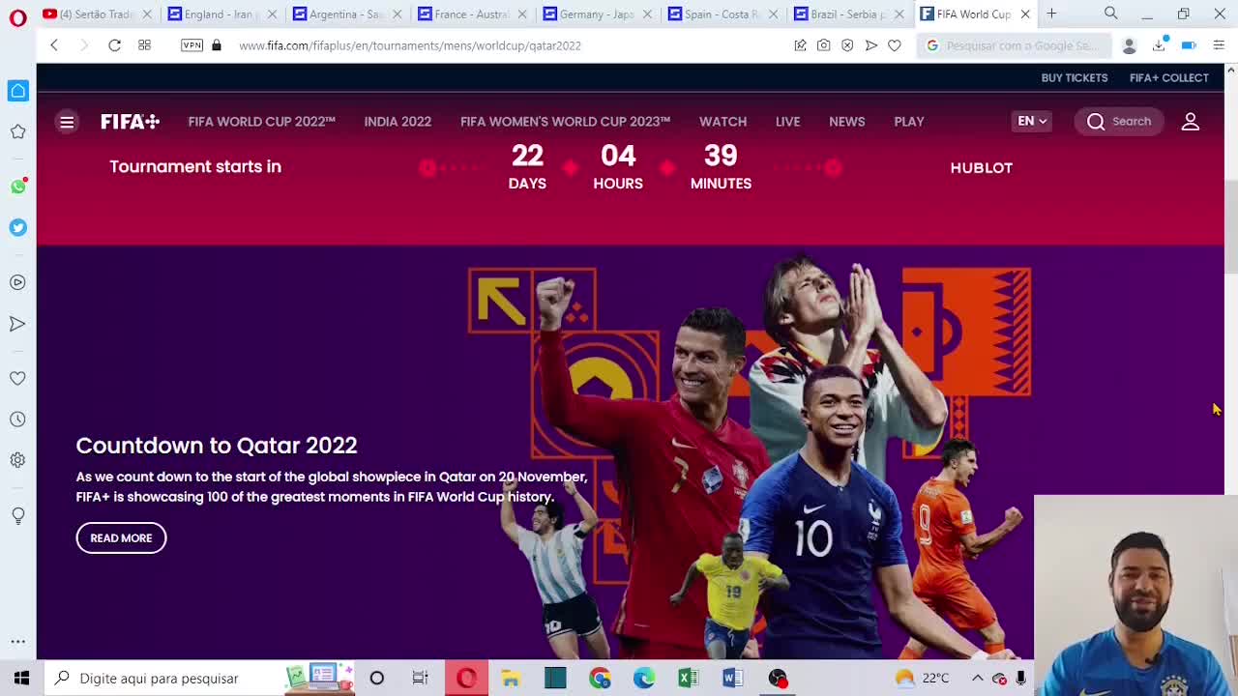
Task: Click the Read More button
Action: pyautogui.click(x=121, y=537)
